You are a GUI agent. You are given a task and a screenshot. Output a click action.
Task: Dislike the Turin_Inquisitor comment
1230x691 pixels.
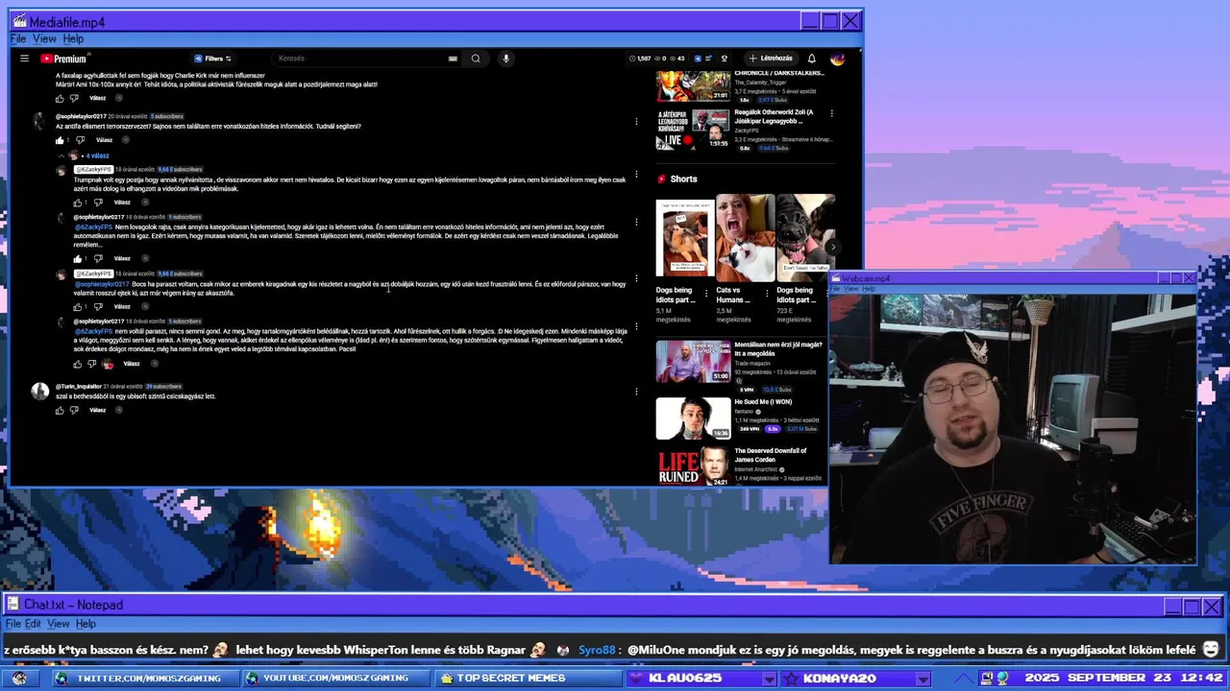(x=74, y=411)
